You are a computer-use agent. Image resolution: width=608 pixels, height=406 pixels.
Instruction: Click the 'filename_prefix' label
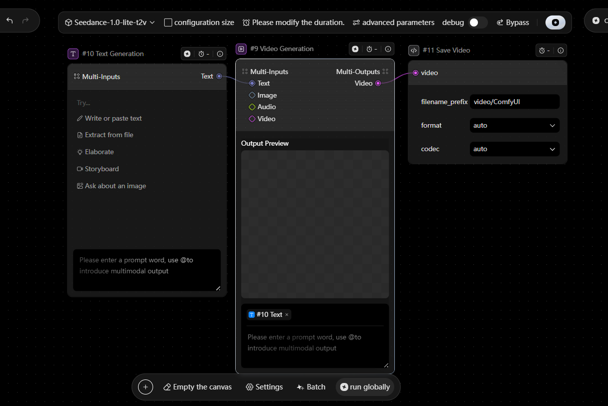point(444,102)
